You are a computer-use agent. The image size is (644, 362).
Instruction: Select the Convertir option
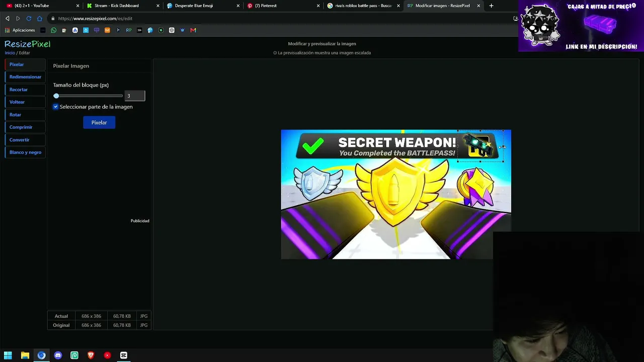25,140
